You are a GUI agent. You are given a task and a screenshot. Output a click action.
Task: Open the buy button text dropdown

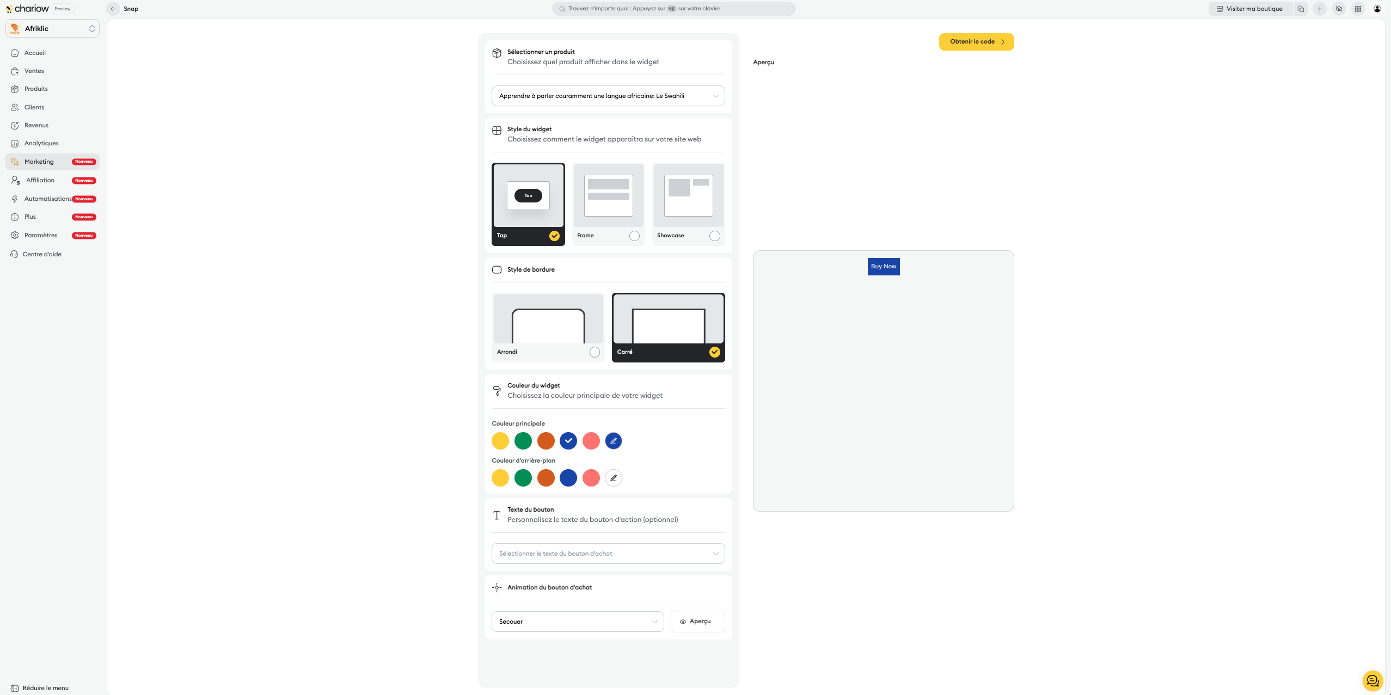click(x=608, y=553)
